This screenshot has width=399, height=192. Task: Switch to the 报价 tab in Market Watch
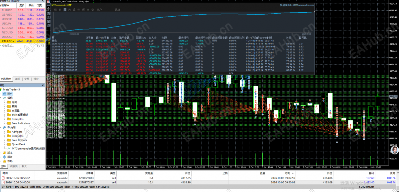coord(36,79)
